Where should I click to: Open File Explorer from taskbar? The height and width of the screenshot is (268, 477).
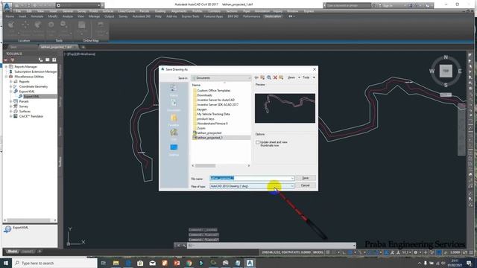pos(116,263)
